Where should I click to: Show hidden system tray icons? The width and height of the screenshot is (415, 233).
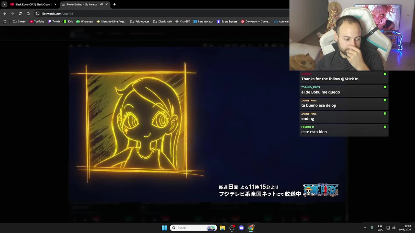[x=365, y=228]
